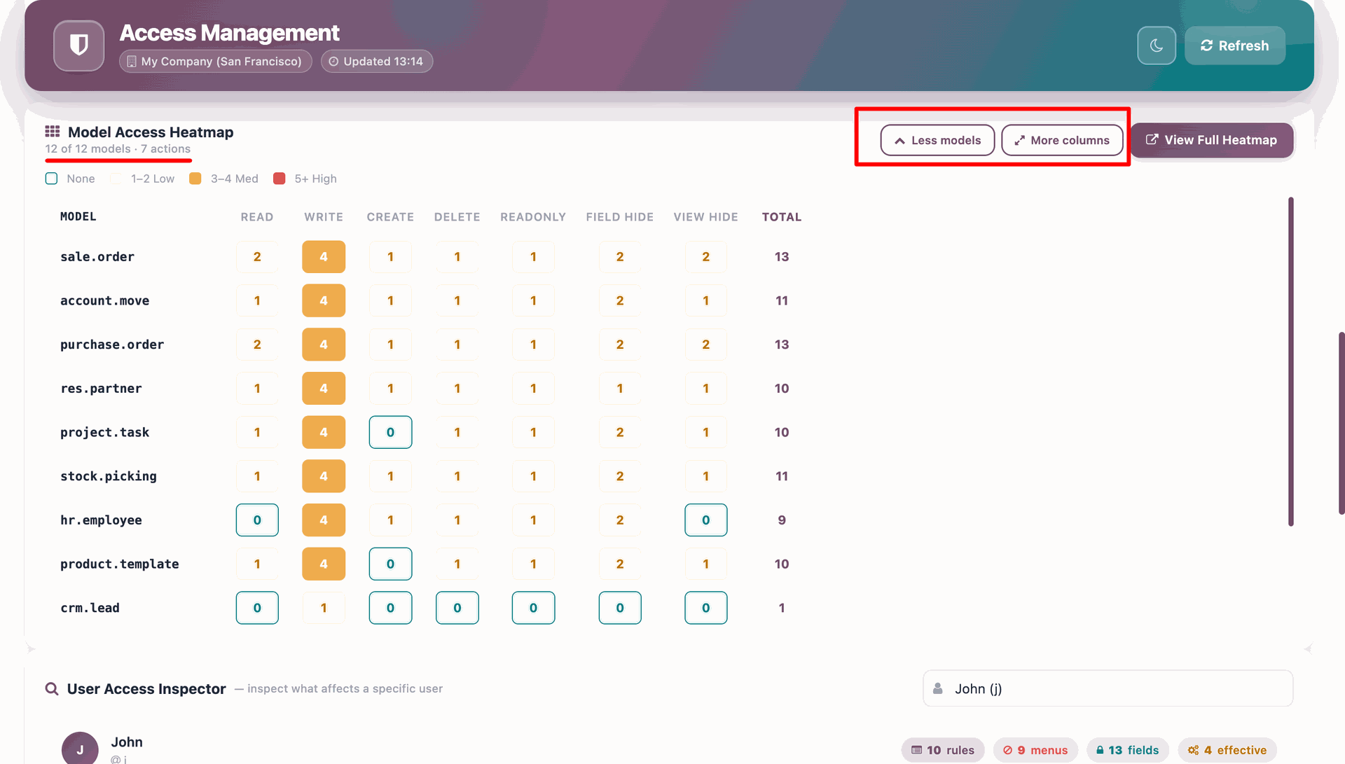Click hr.employee READ cell showing 0

(257, 520)
